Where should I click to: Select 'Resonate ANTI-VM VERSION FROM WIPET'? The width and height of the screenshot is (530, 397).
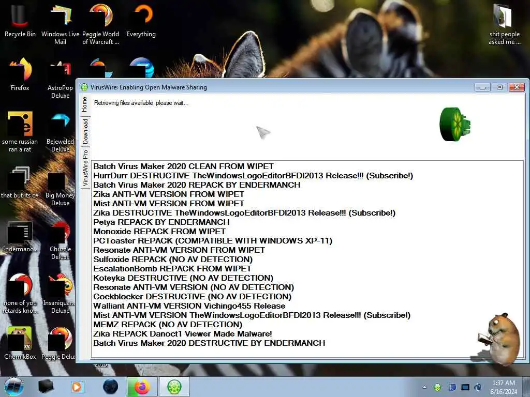click(179, 250)
